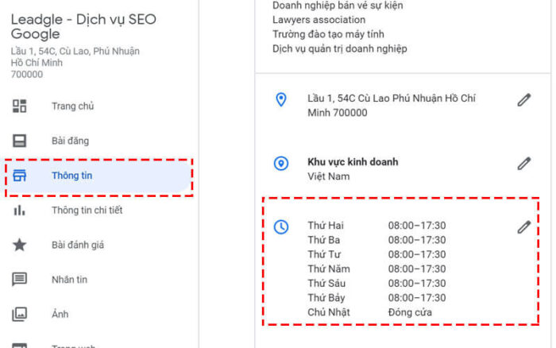Edit the address with pencil icon
Viewport: 556px width, 348px height.
tap(524, 99)
